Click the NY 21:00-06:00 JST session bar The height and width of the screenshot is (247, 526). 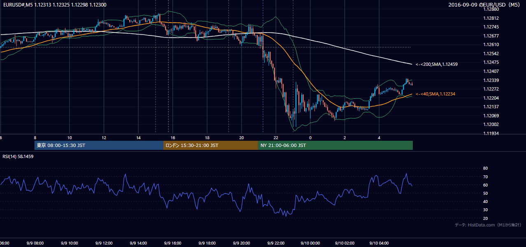[x=335, y=145]
